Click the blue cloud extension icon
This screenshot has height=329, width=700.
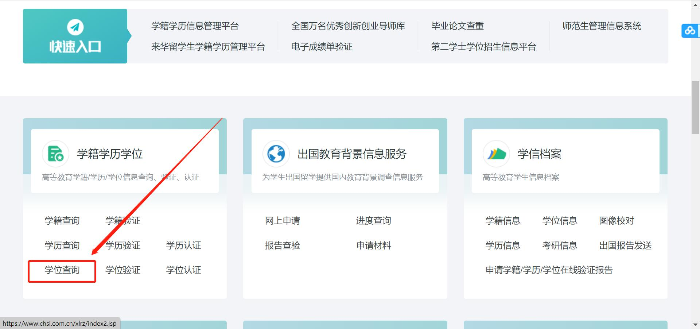coord(689,31)
